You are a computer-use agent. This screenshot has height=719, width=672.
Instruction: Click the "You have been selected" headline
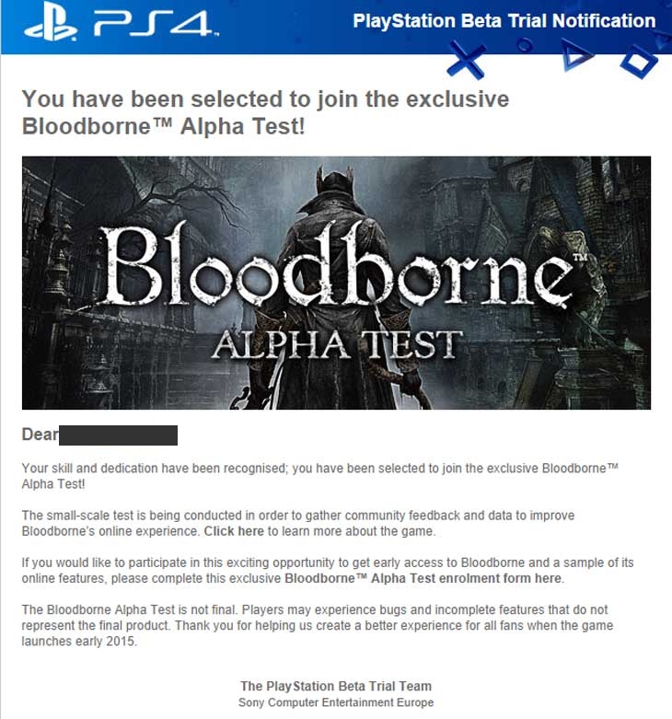[265, 112]
